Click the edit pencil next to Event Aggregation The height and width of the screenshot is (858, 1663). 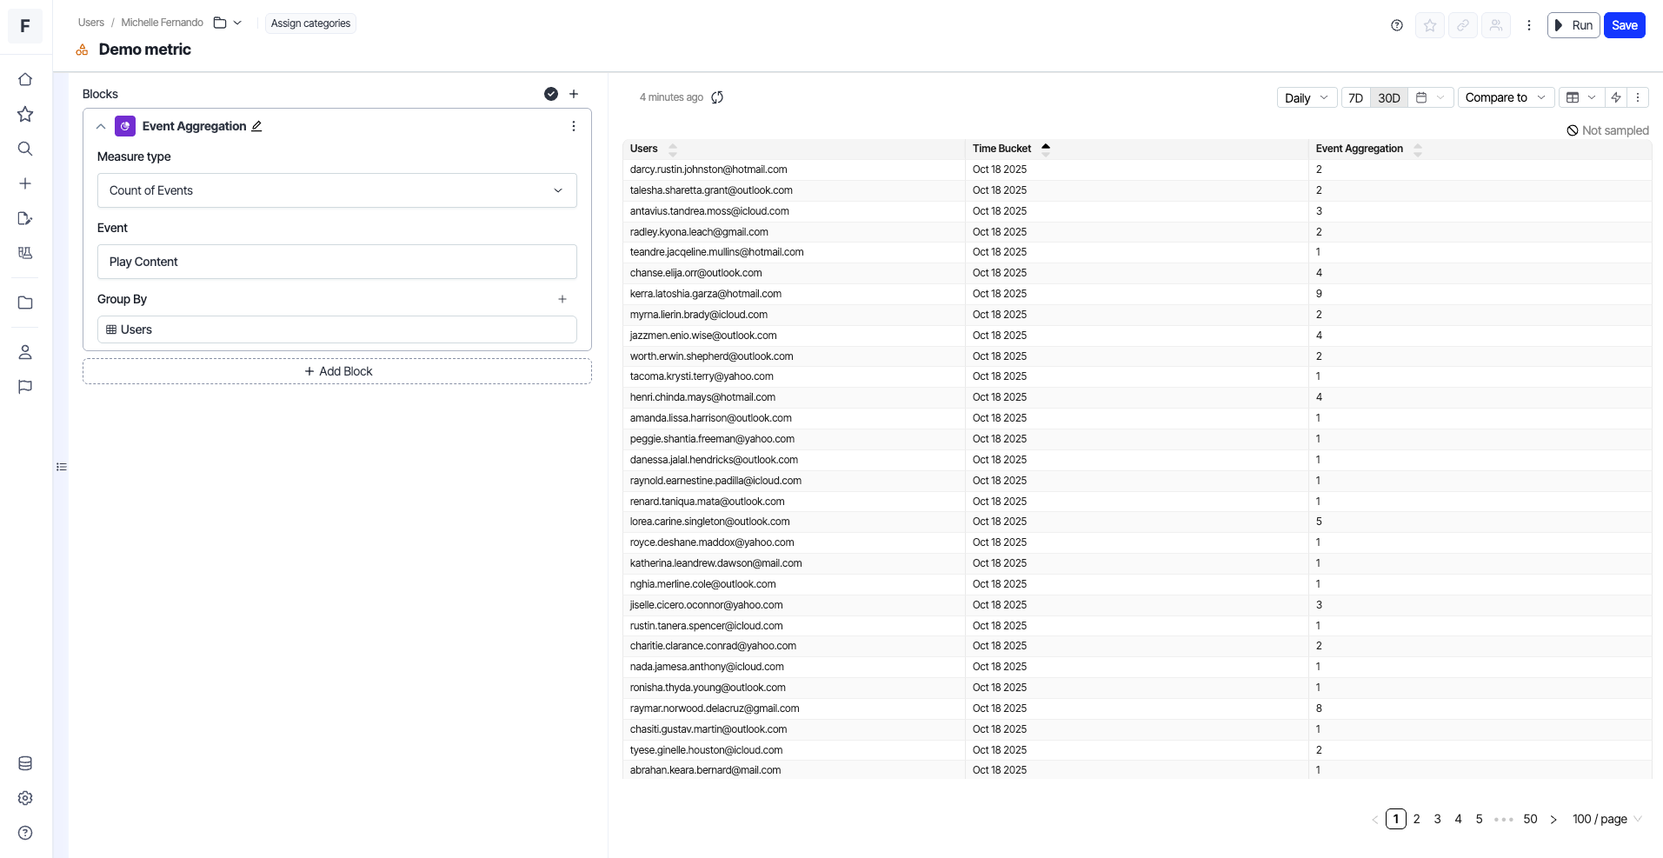tap(256, 126)
